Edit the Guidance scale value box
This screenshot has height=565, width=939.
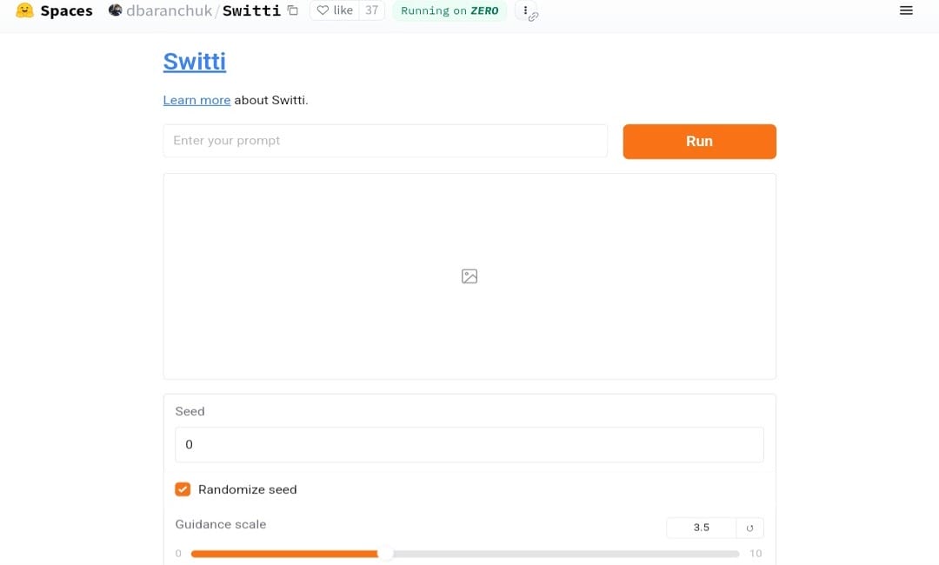702,528
